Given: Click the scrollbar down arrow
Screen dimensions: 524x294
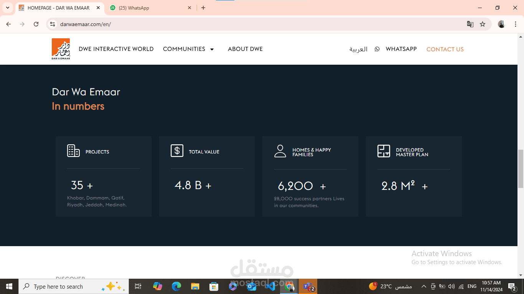Looking at the screenshot, I should point(521,275).
